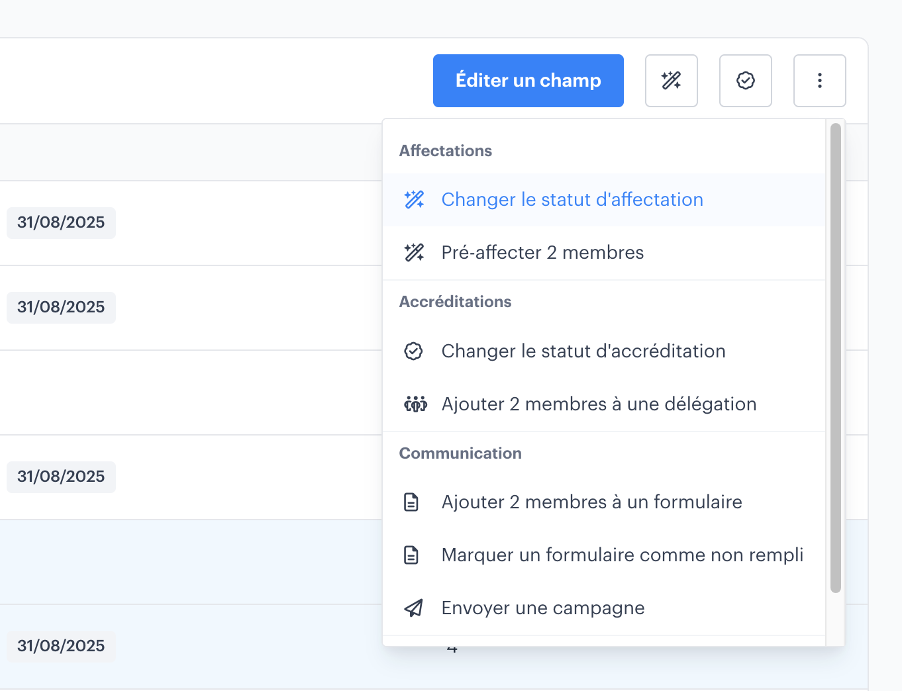This screenshot has width=902, height=691.
Task: Click document icon beside Marquer un formulaire
Action: (411, 555)
